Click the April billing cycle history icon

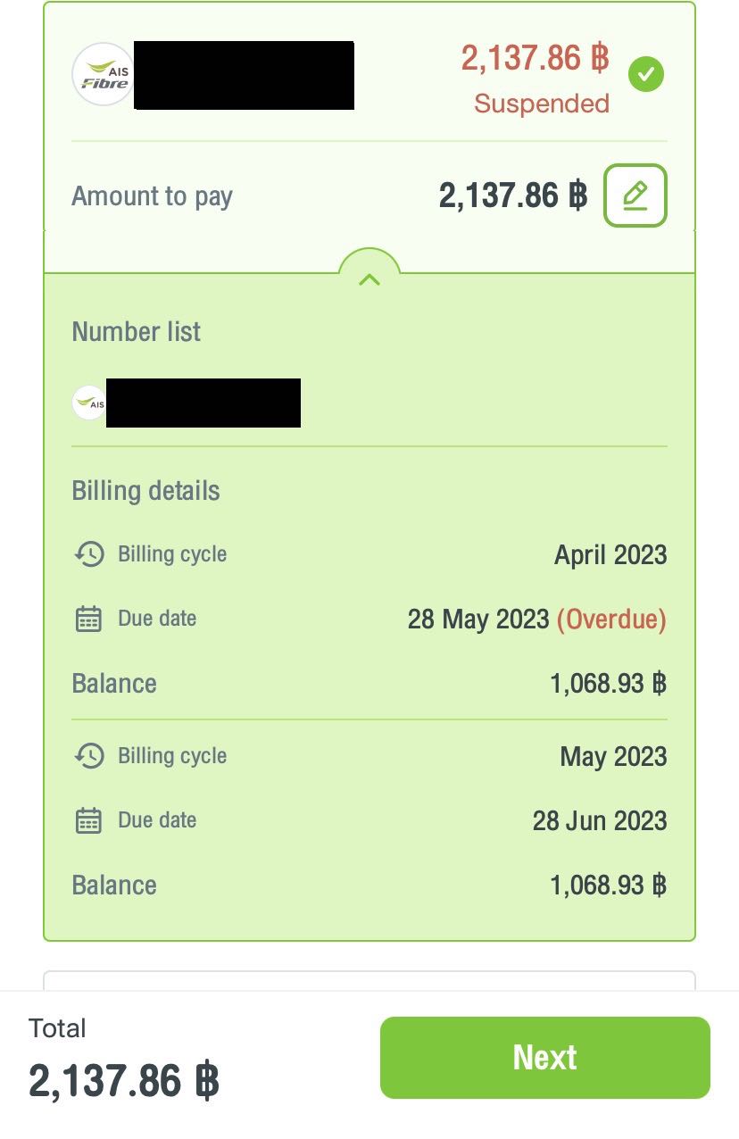pos(89,554)
